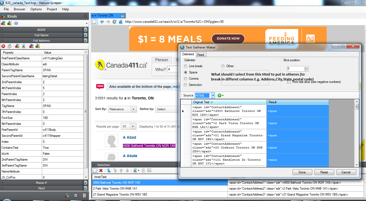Screen dimensions: 366x201
Task: Click the add new kind icon
Action: 3,23
